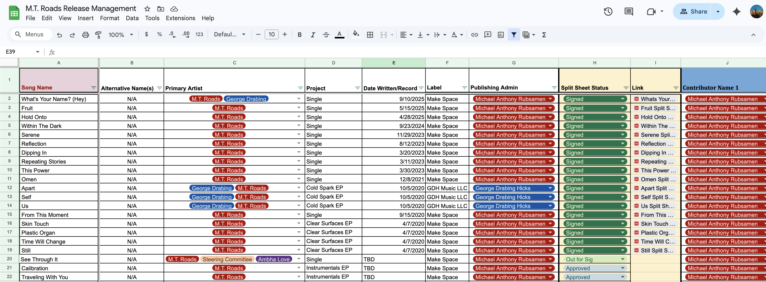Toggle italic formatting
The image size is (766, 282).
[312, 35]
